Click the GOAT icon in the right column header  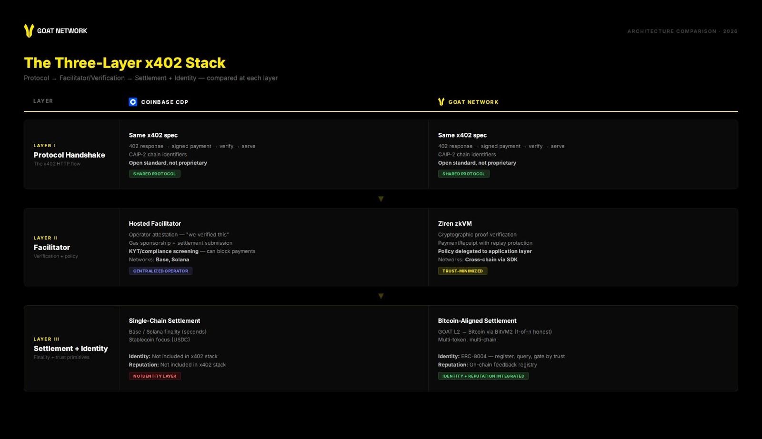tap(441, 102)
